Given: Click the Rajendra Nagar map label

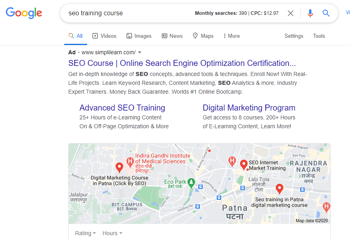Looking at the screenshot, I should click(309, 172).
